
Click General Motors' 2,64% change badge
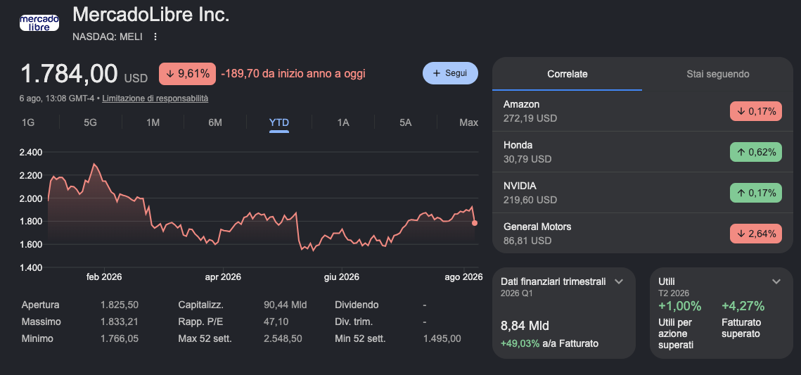(756, 234)
